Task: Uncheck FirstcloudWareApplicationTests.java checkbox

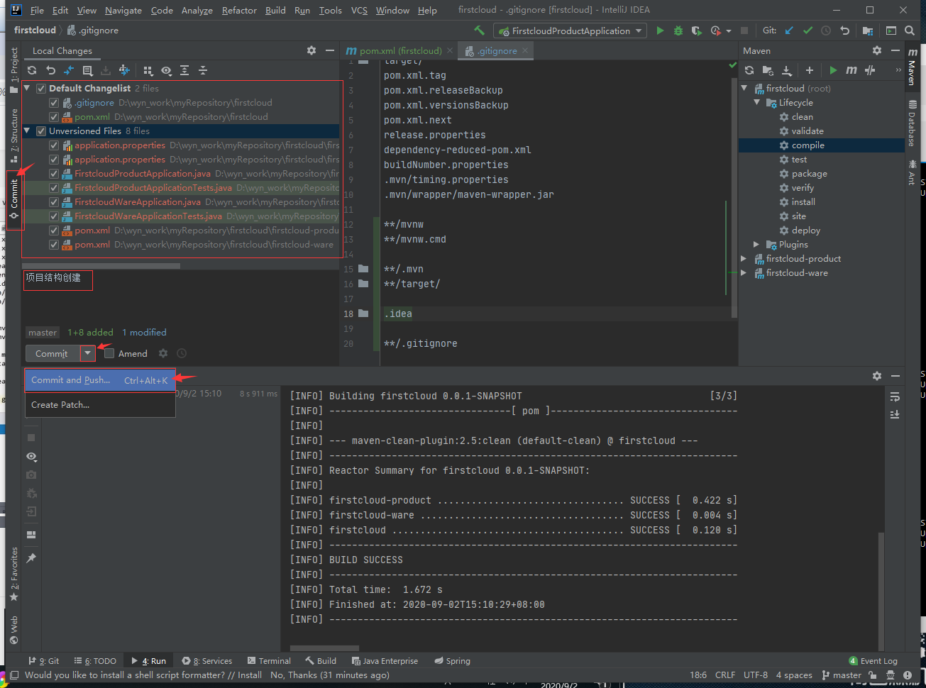Action: coord(54,216)
